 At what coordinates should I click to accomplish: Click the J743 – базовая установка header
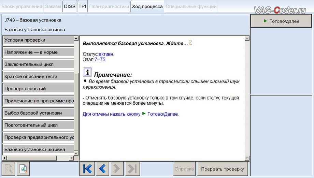point(33,20)
